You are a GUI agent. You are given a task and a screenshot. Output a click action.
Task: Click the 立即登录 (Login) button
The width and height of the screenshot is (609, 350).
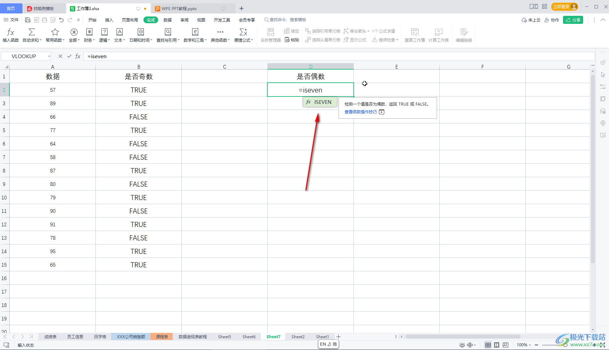564,6
